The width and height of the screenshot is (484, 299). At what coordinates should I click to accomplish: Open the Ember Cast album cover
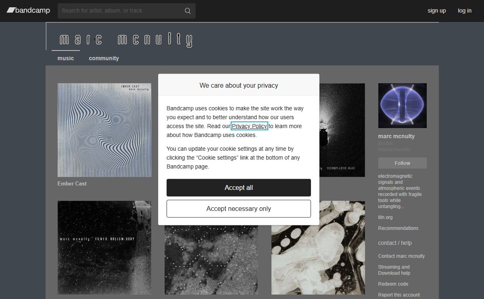coord(104,130)
